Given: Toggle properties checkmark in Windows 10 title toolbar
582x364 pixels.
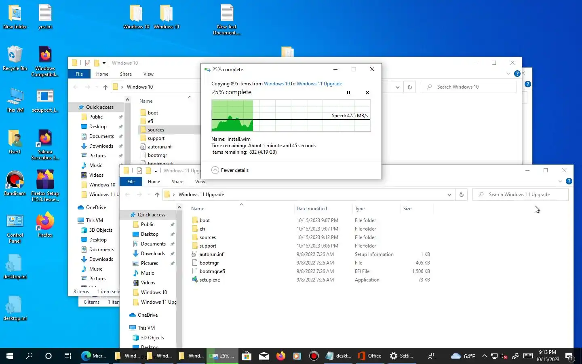Looking at the screenshot, I should [x=88, y=63].
